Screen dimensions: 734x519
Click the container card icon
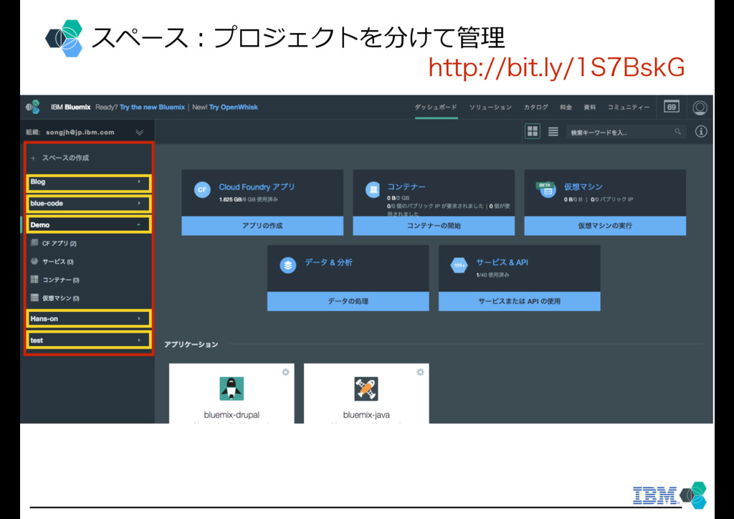(373, 189)
